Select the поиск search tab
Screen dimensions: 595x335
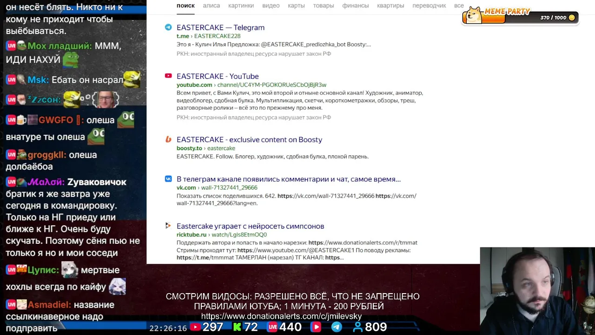185,6
